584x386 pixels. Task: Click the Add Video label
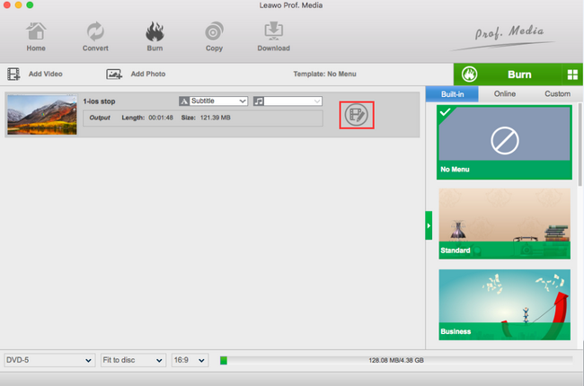click(x=46, y=74)
